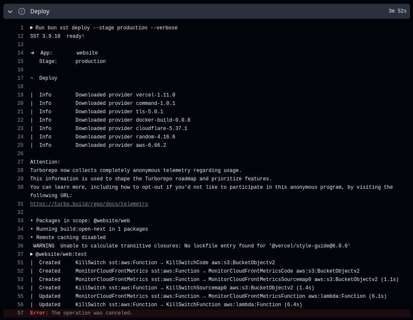
Task: Click 'Remote caching disabled' log line
Action: coord(68,238)
